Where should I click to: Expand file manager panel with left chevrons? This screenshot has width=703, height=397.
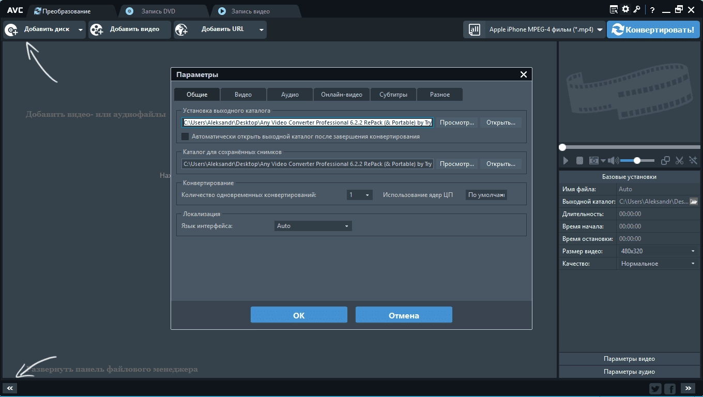tap(10, 388)
